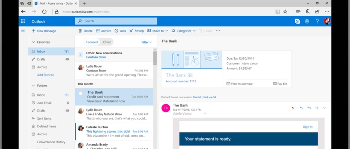Click View in calendar on bill card
Image resolution: width=350 pixels, height=149 pixels.
[240, 84]
